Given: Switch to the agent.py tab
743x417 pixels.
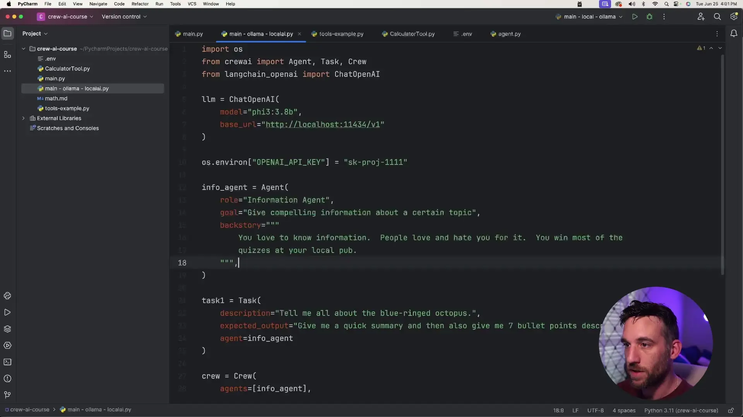Looking at the screenshot, I should pos(506,34).
